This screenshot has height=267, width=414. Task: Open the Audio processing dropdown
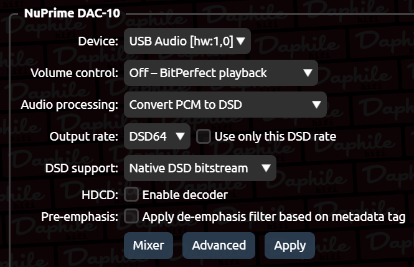225,105
